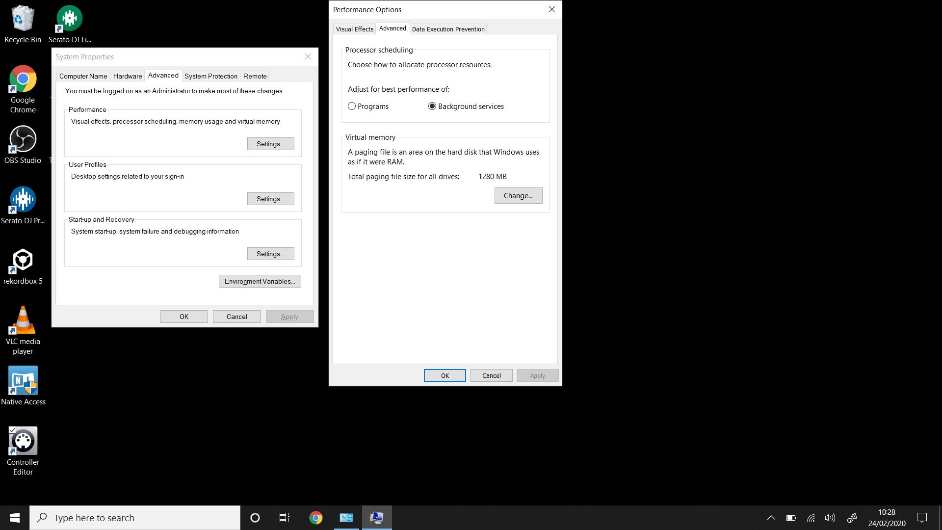The image size is (942, 530).
Task: Select the Programs radio button
Action: (352, 106)
